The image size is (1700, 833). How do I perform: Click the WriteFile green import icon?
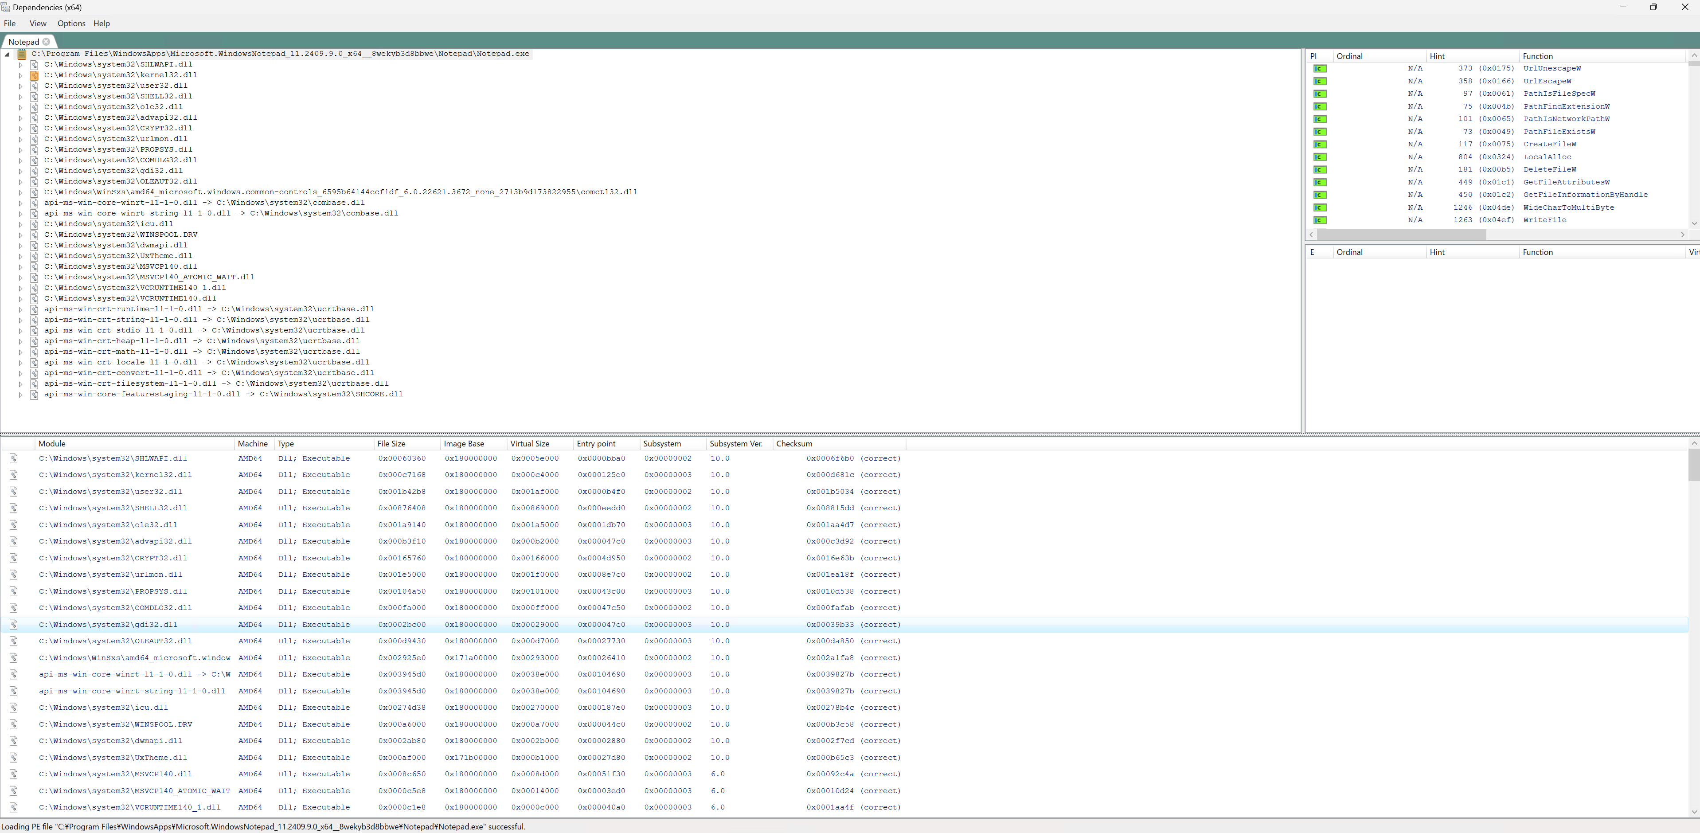[x=1319, y=220]
